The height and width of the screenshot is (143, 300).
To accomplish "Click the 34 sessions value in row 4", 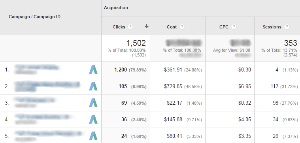I will click(275, 119).
